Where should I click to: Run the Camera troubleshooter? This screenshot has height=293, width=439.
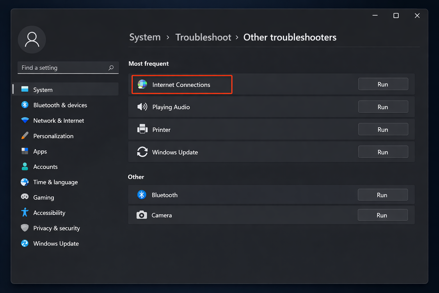383,215
